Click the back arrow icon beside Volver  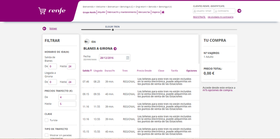click(44, 29)
